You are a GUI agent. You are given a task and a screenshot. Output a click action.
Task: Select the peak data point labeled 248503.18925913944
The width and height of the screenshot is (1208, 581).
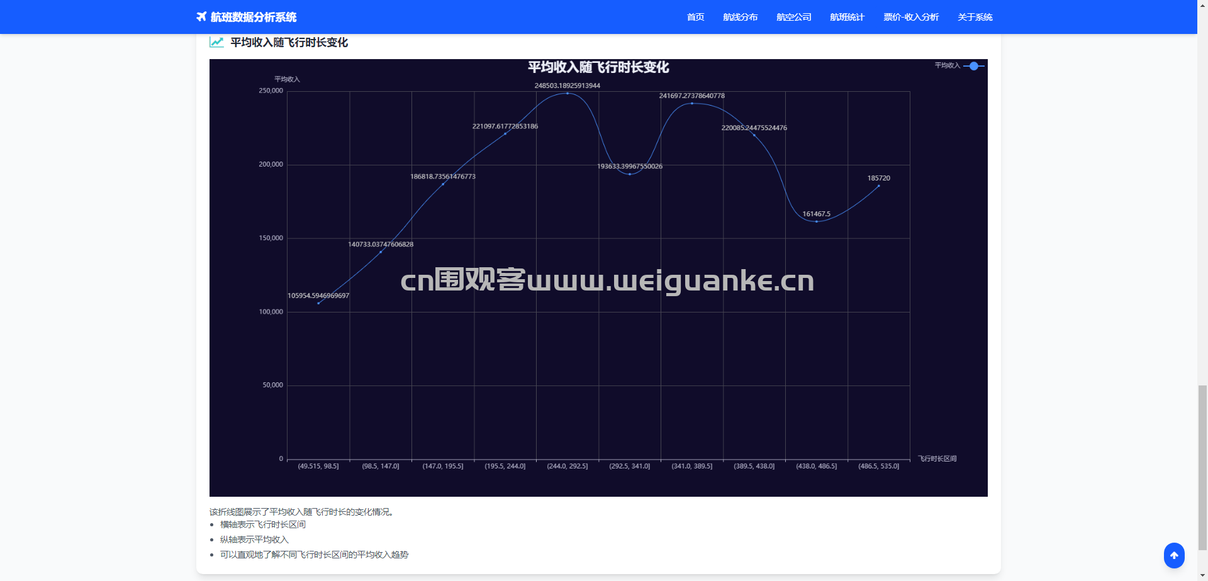tap(567, 93)
